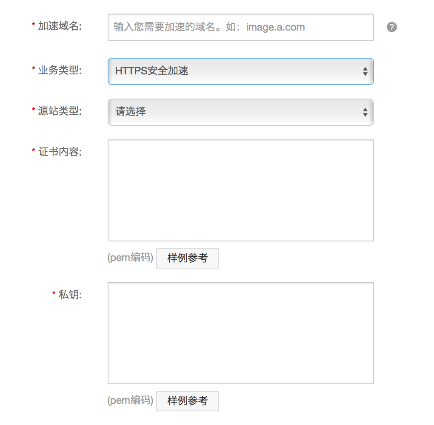Click the help question mark icon
This screenshot has height=425, width=434.
coord(391,27)
